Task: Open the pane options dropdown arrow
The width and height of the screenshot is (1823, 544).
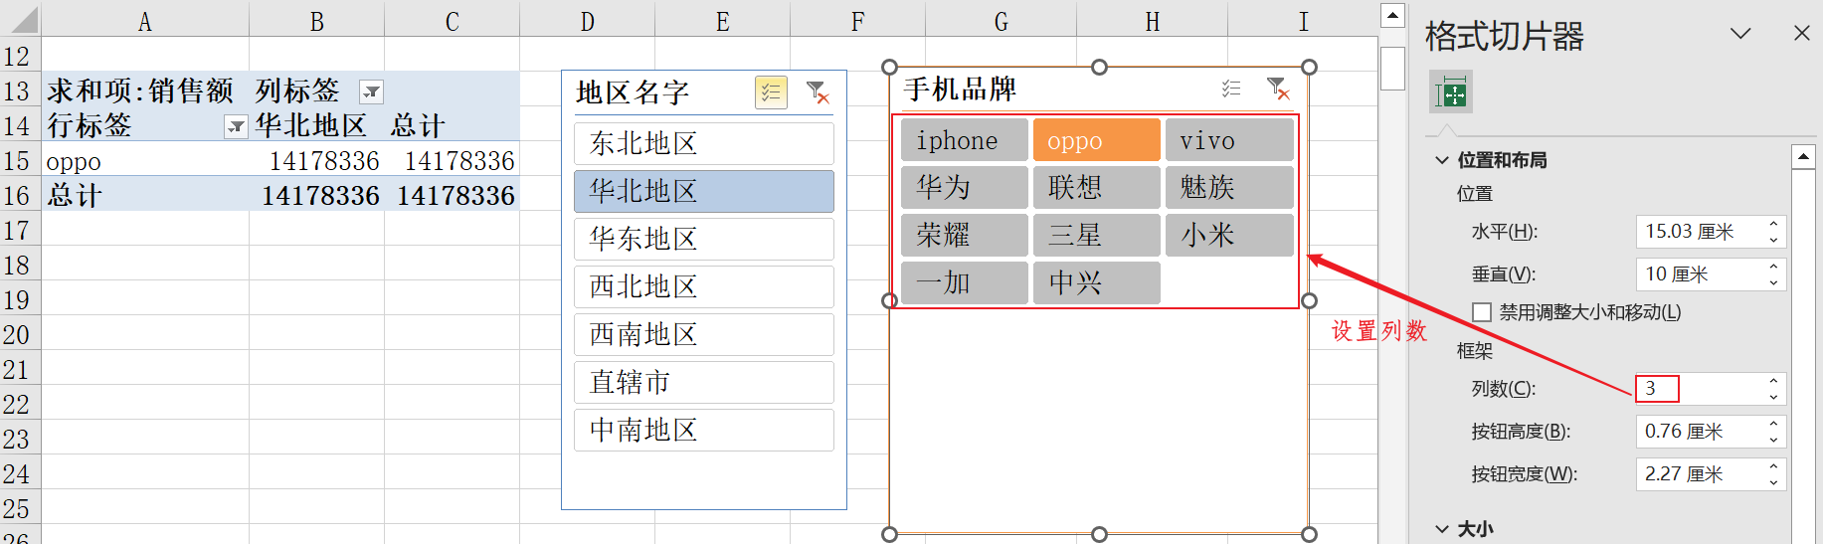Action: point(1740,34)
